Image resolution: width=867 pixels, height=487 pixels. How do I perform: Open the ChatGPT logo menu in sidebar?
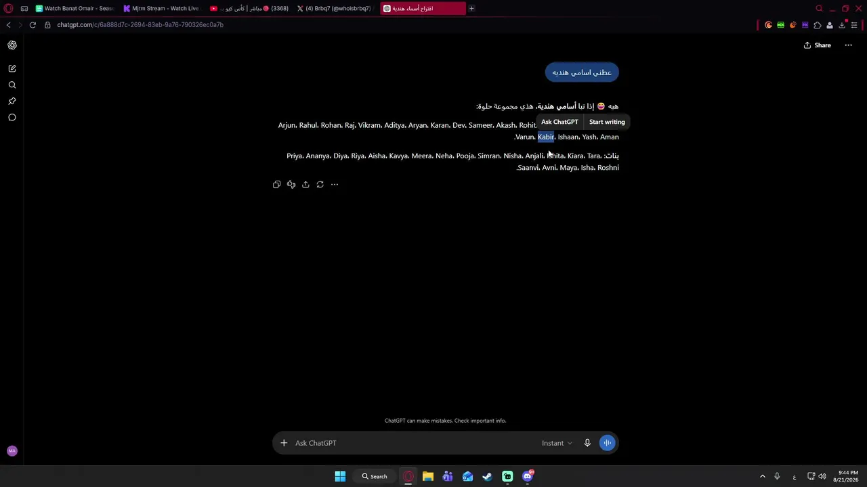click(12, 45)
